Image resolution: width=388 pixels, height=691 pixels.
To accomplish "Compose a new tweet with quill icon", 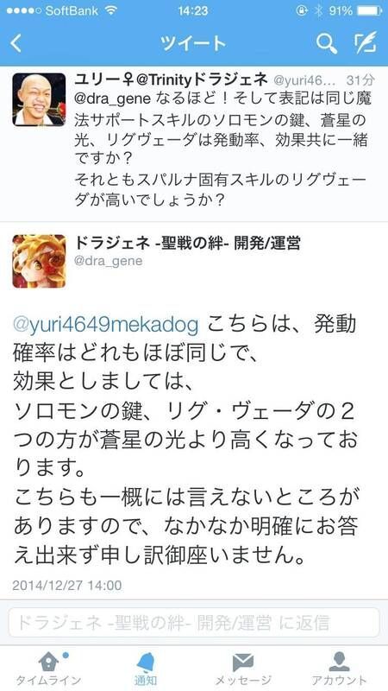I will (x=366, y=42).
